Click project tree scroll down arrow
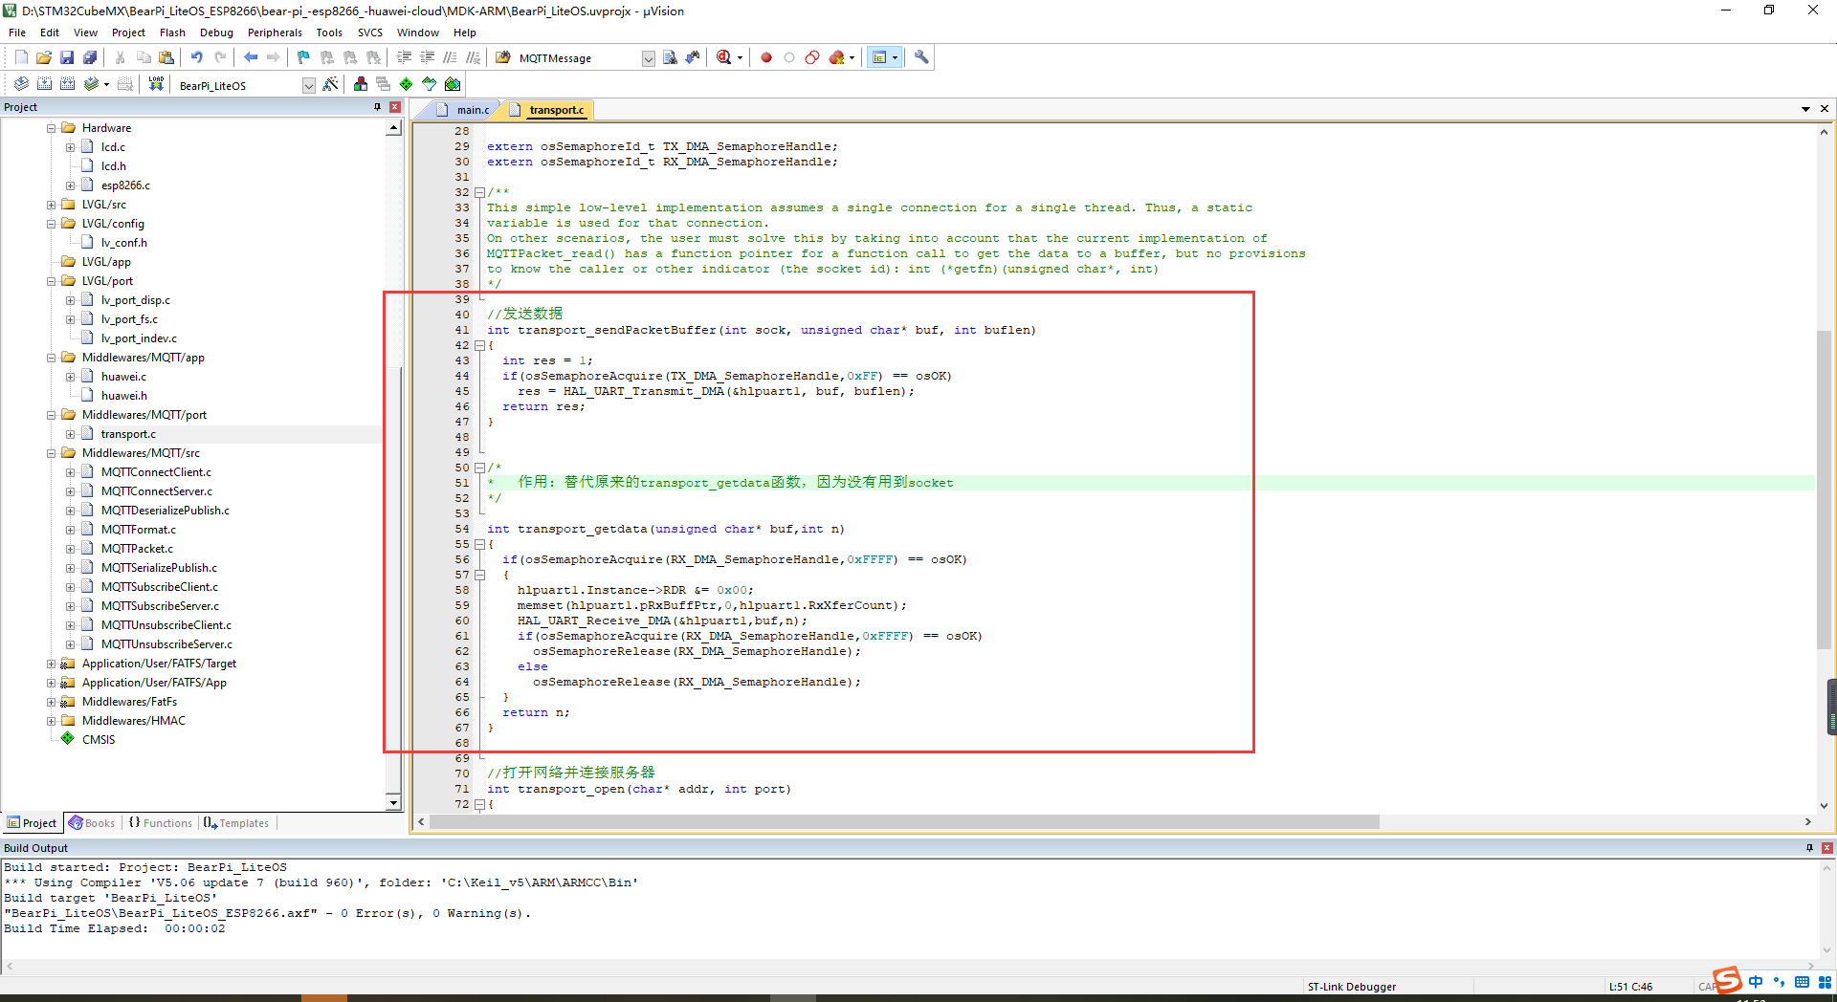This screenshot has width=1837, height=1002. [x=393, y=803]
